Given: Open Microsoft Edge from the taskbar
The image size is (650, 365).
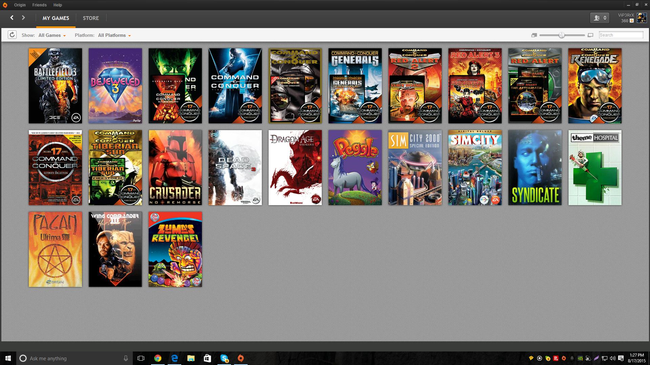Looking at the screenshot, I should click(x=174, y=358).
